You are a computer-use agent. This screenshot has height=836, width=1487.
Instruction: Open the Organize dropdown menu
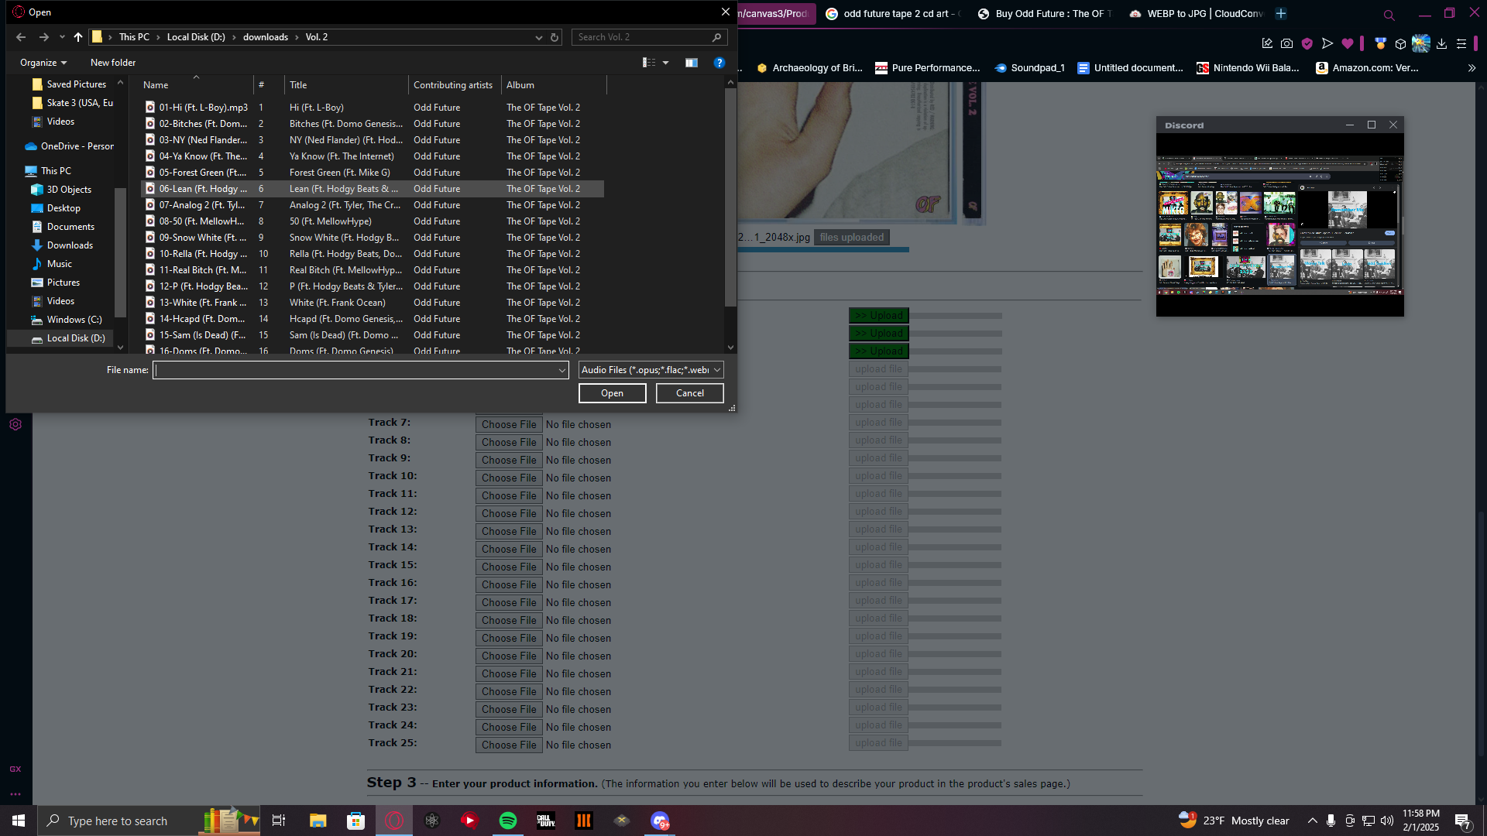pyautogui.click(x=43, y=63)
